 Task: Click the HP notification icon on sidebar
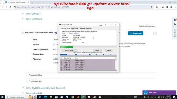coord(175,20)
